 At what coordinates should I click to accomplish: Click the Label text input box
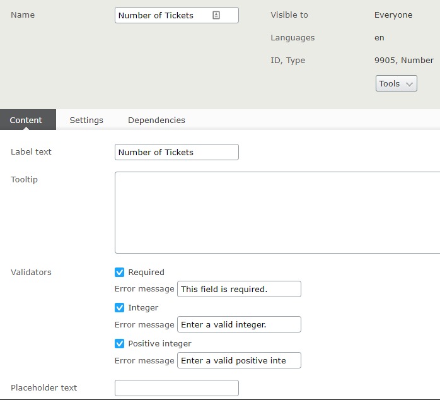point(177,152)
